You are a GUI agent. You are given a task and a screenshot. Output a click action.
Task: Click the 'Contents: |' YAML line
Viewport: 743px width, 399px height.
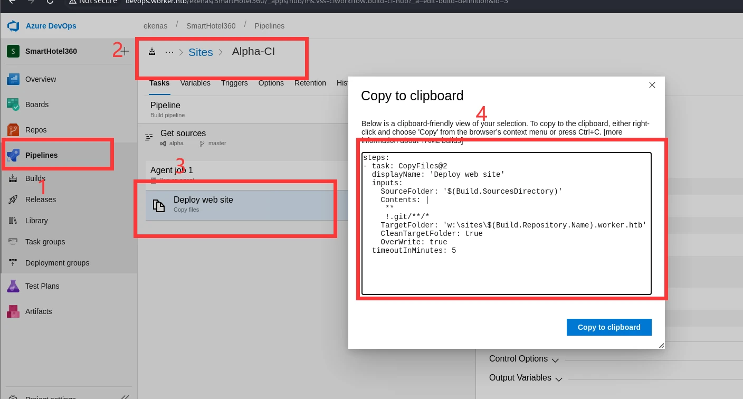point(405,199)
